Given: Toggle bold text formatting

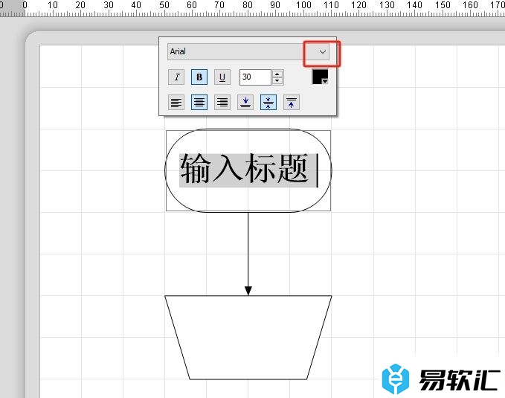Looking at the screenshot, I should (x=199, y=77).
